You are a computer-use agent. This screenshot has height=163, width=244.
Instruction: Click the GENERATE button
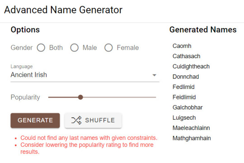[x=35, y=121]
